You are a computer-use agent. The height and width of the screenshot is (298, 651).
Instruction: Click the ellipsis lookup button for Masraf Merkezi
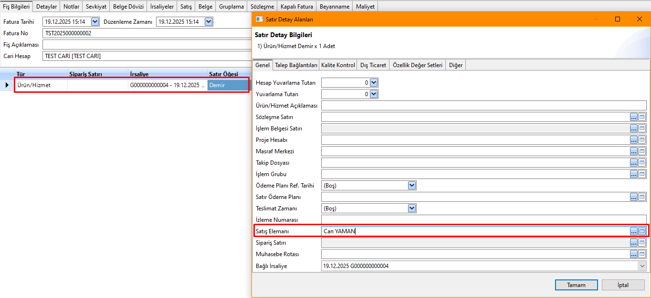[x=634, y=151]
